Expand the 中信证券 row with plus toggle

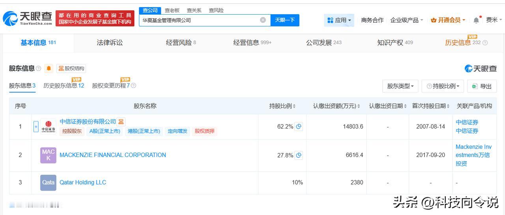coord(36,127)
